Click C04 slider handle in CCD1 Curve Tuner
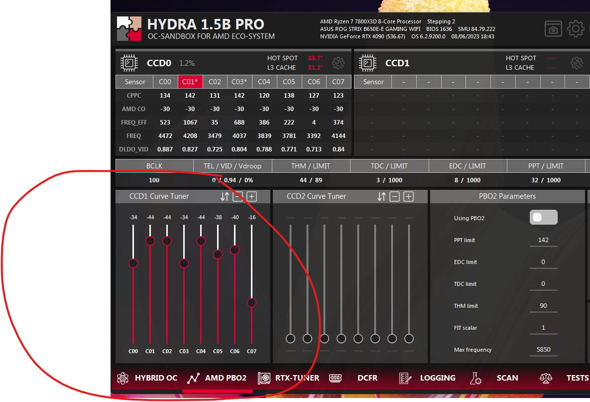Viewport: 590px width, 402px height. [x=201, y=241]
